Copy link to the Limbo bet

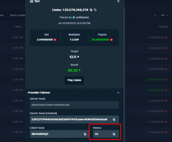[x=95, y=10]
